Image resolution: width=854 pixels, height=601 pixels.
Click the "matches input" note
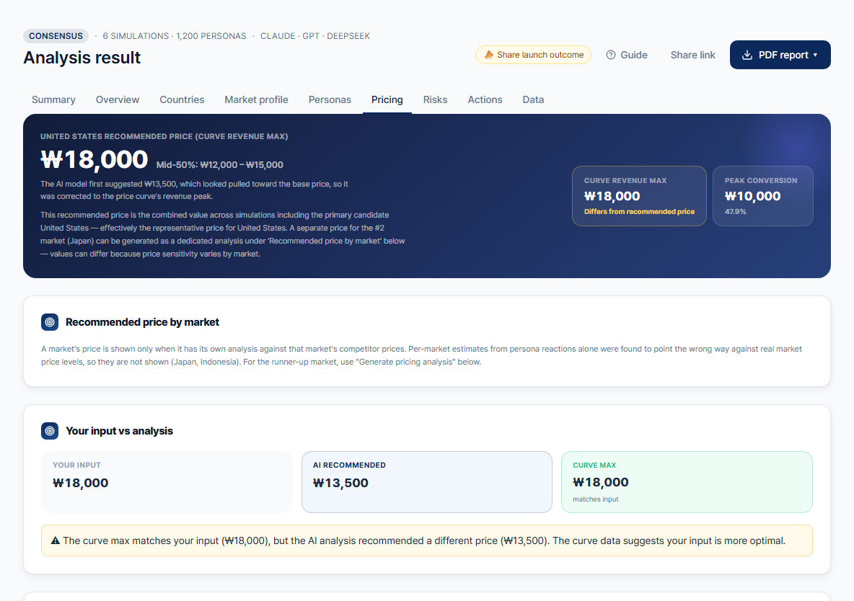coord(596,499)
